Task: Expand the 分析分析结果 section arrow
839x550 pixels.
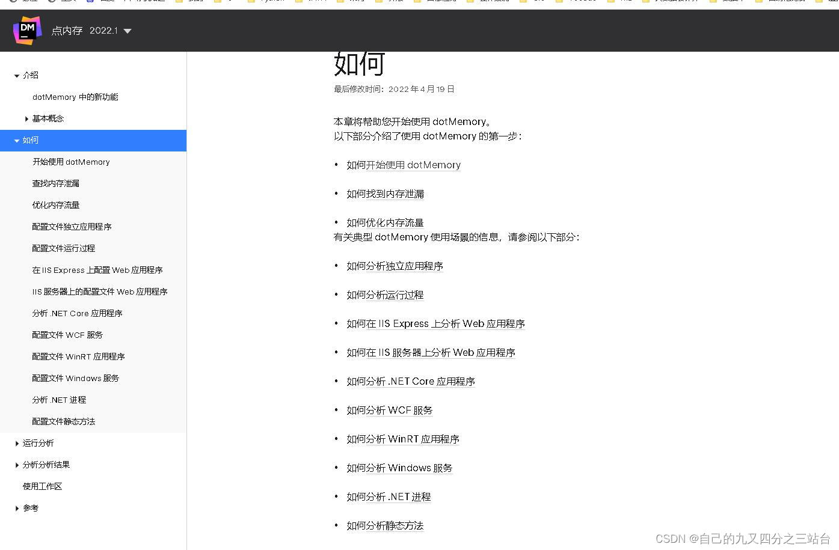Action: (17, 465)
